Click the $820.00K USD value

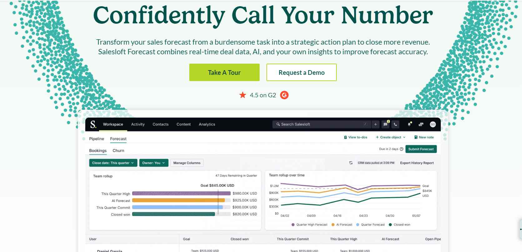tap(245, 214)
